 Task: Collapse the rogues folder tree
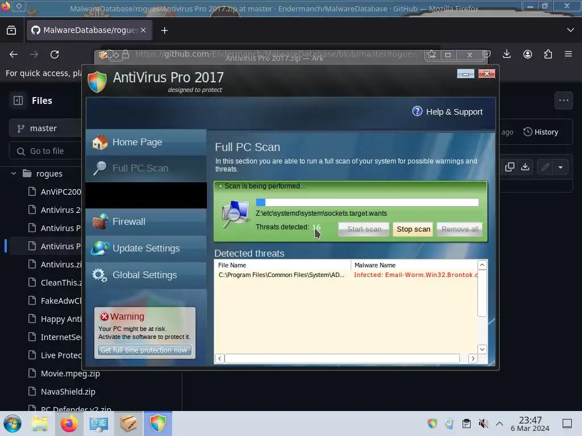pyautogui.click(x=14, y=174)
